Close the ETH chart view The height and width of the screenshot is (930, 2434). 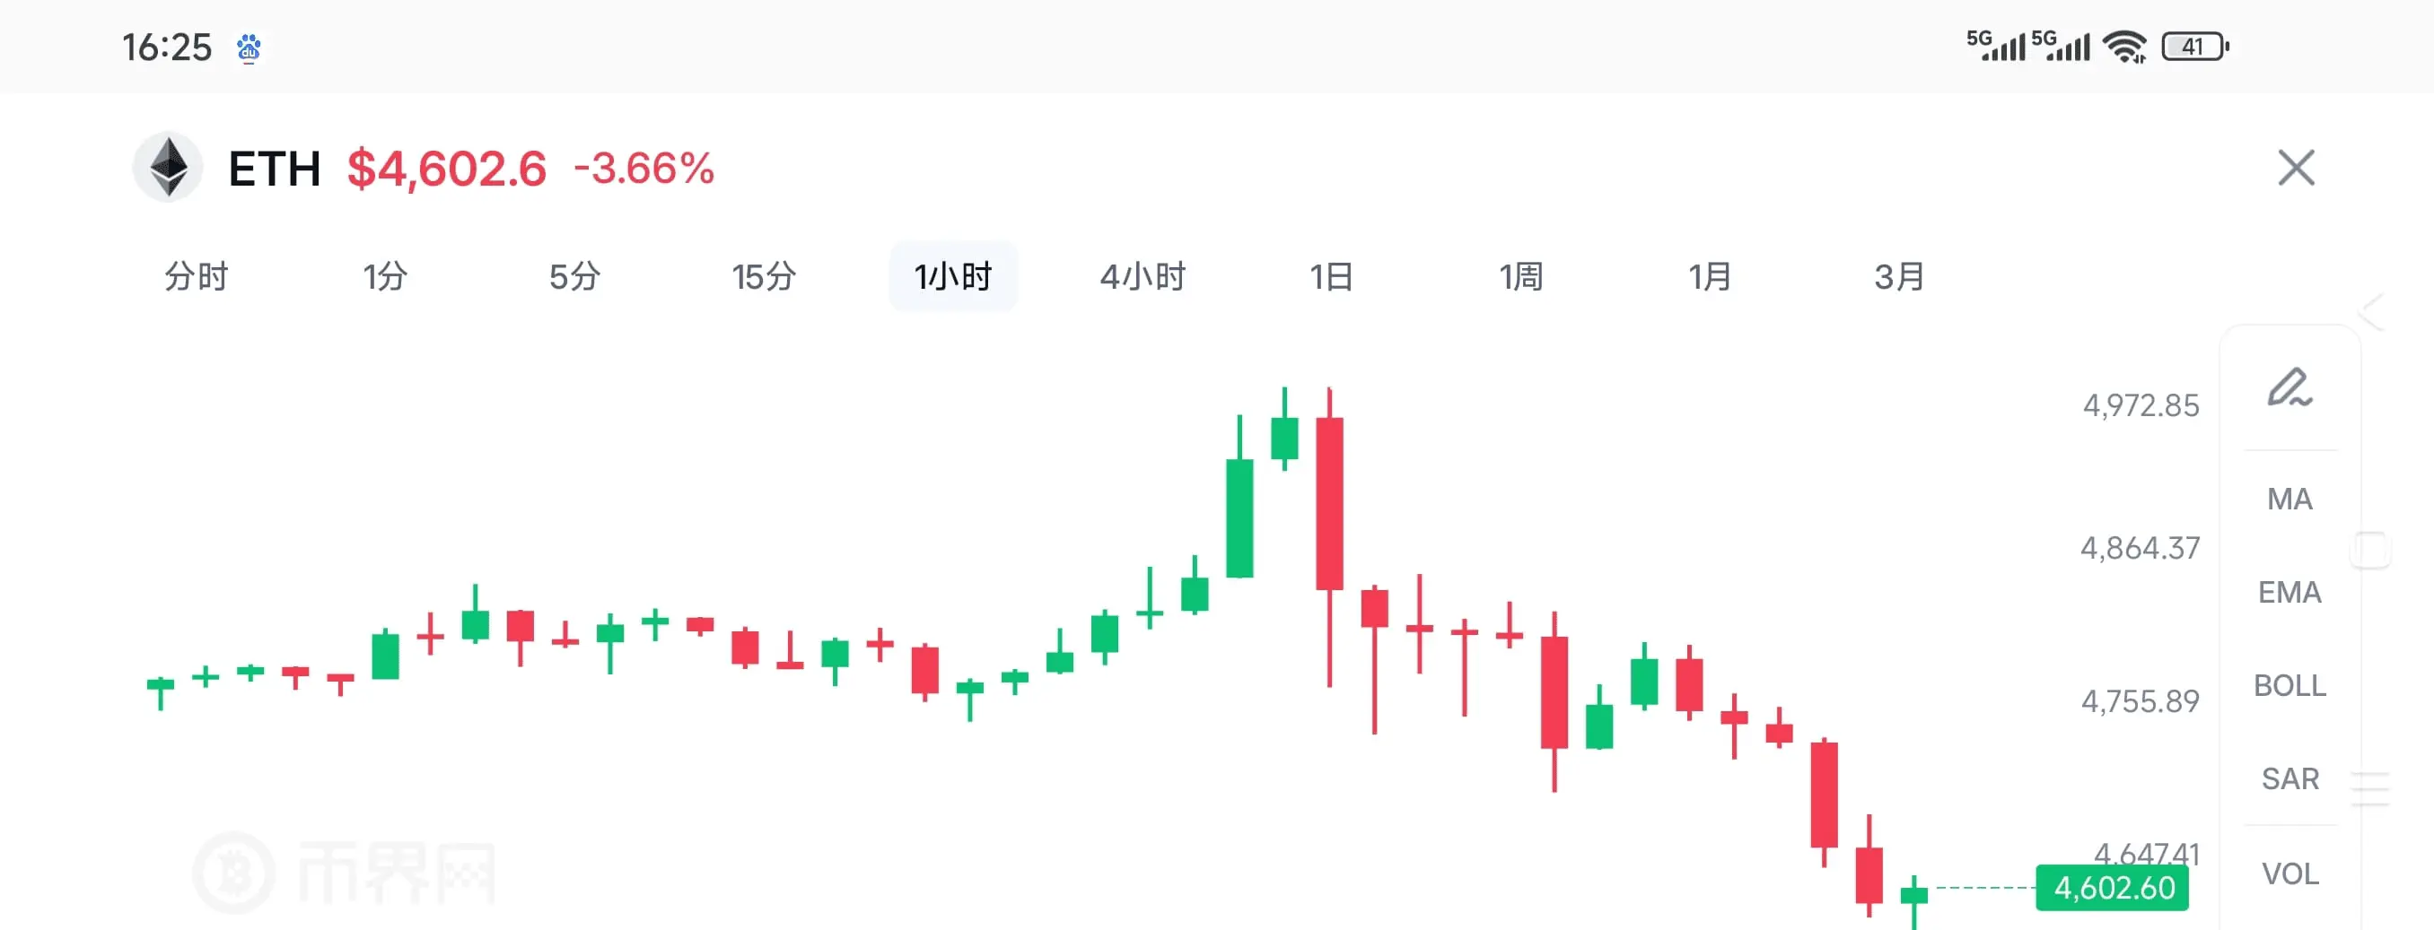click(x=2295, y=168)
